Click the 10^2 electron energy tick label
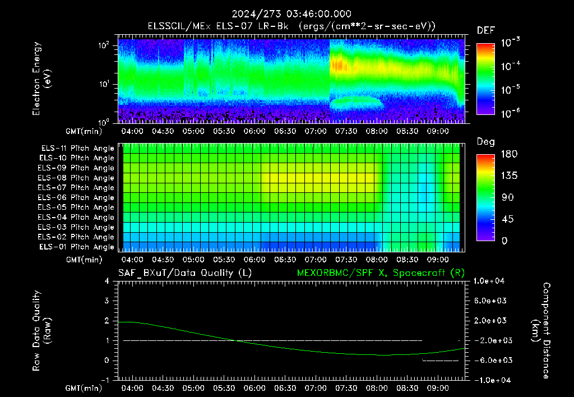 (x=104, y=45)
